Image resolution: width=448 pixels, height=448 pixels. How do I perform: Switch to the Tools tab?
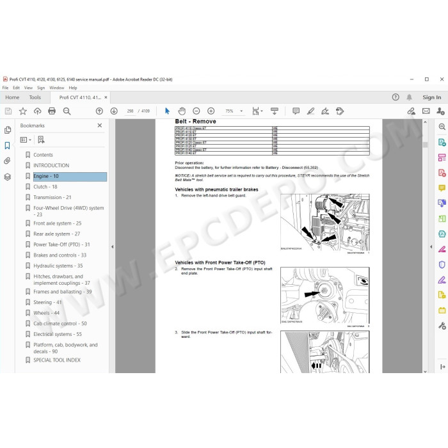pos(35,97)
